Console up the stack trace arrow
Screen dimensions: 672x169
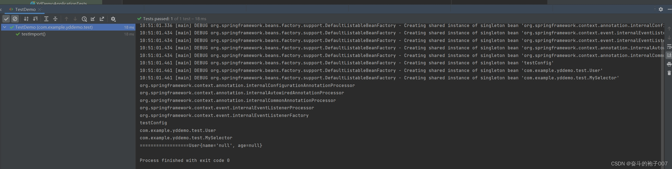click(669, 29)
